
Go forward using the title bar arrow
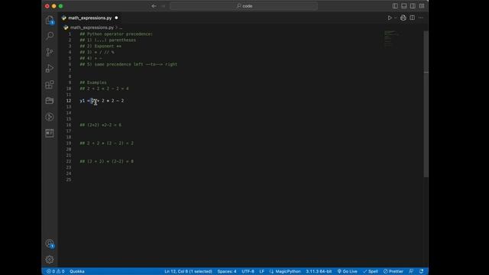coord(163,6)
